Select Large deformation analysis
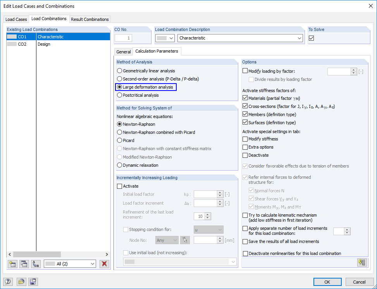The image size is (377, 289). tap(146, 87)
